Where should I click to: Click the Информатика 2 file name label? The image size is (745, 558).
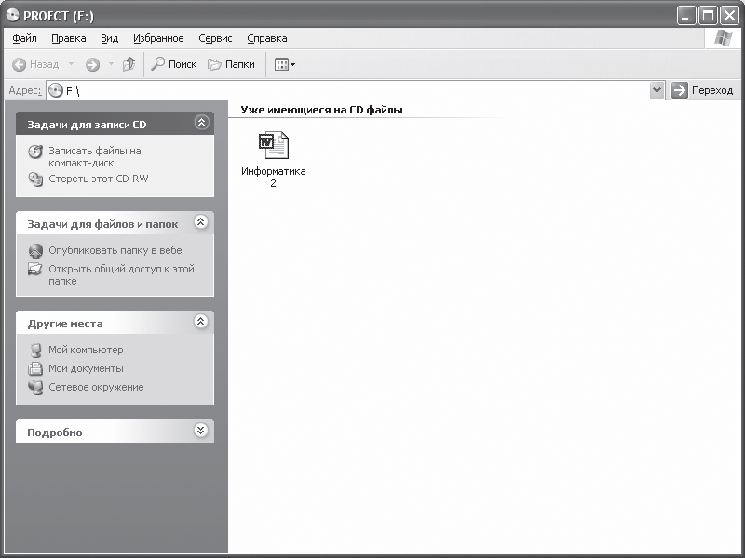[x=274, y=177]
